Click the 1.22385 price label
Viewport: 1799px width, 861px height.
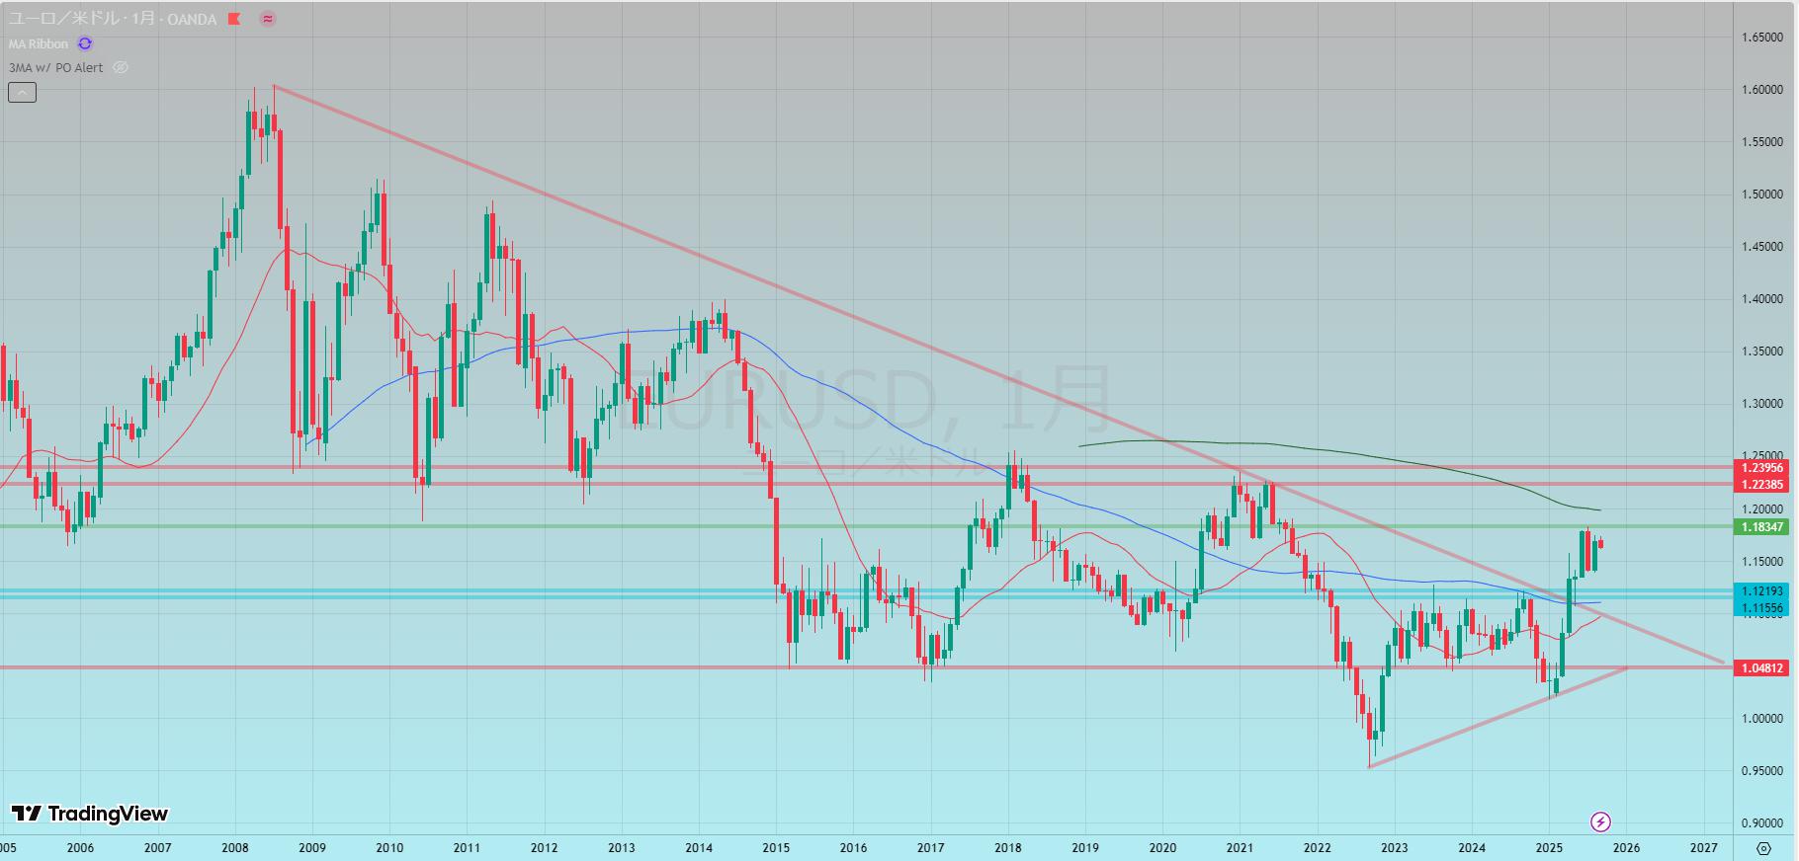coord(1762,484)
